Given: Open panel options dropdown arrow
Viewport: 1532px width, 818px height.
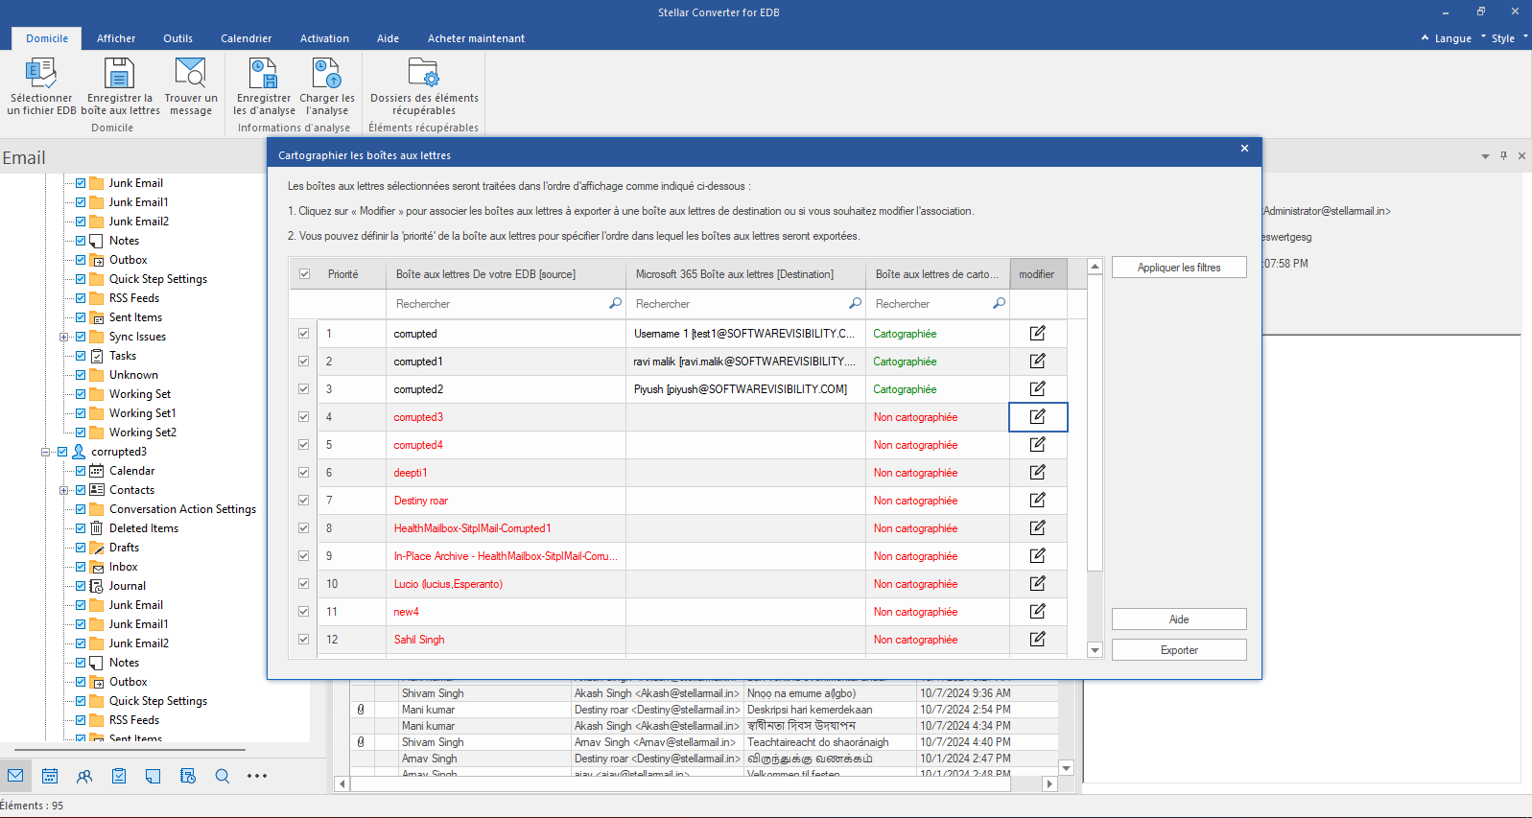Looking at the screenshot, I should coord(1485,156).
